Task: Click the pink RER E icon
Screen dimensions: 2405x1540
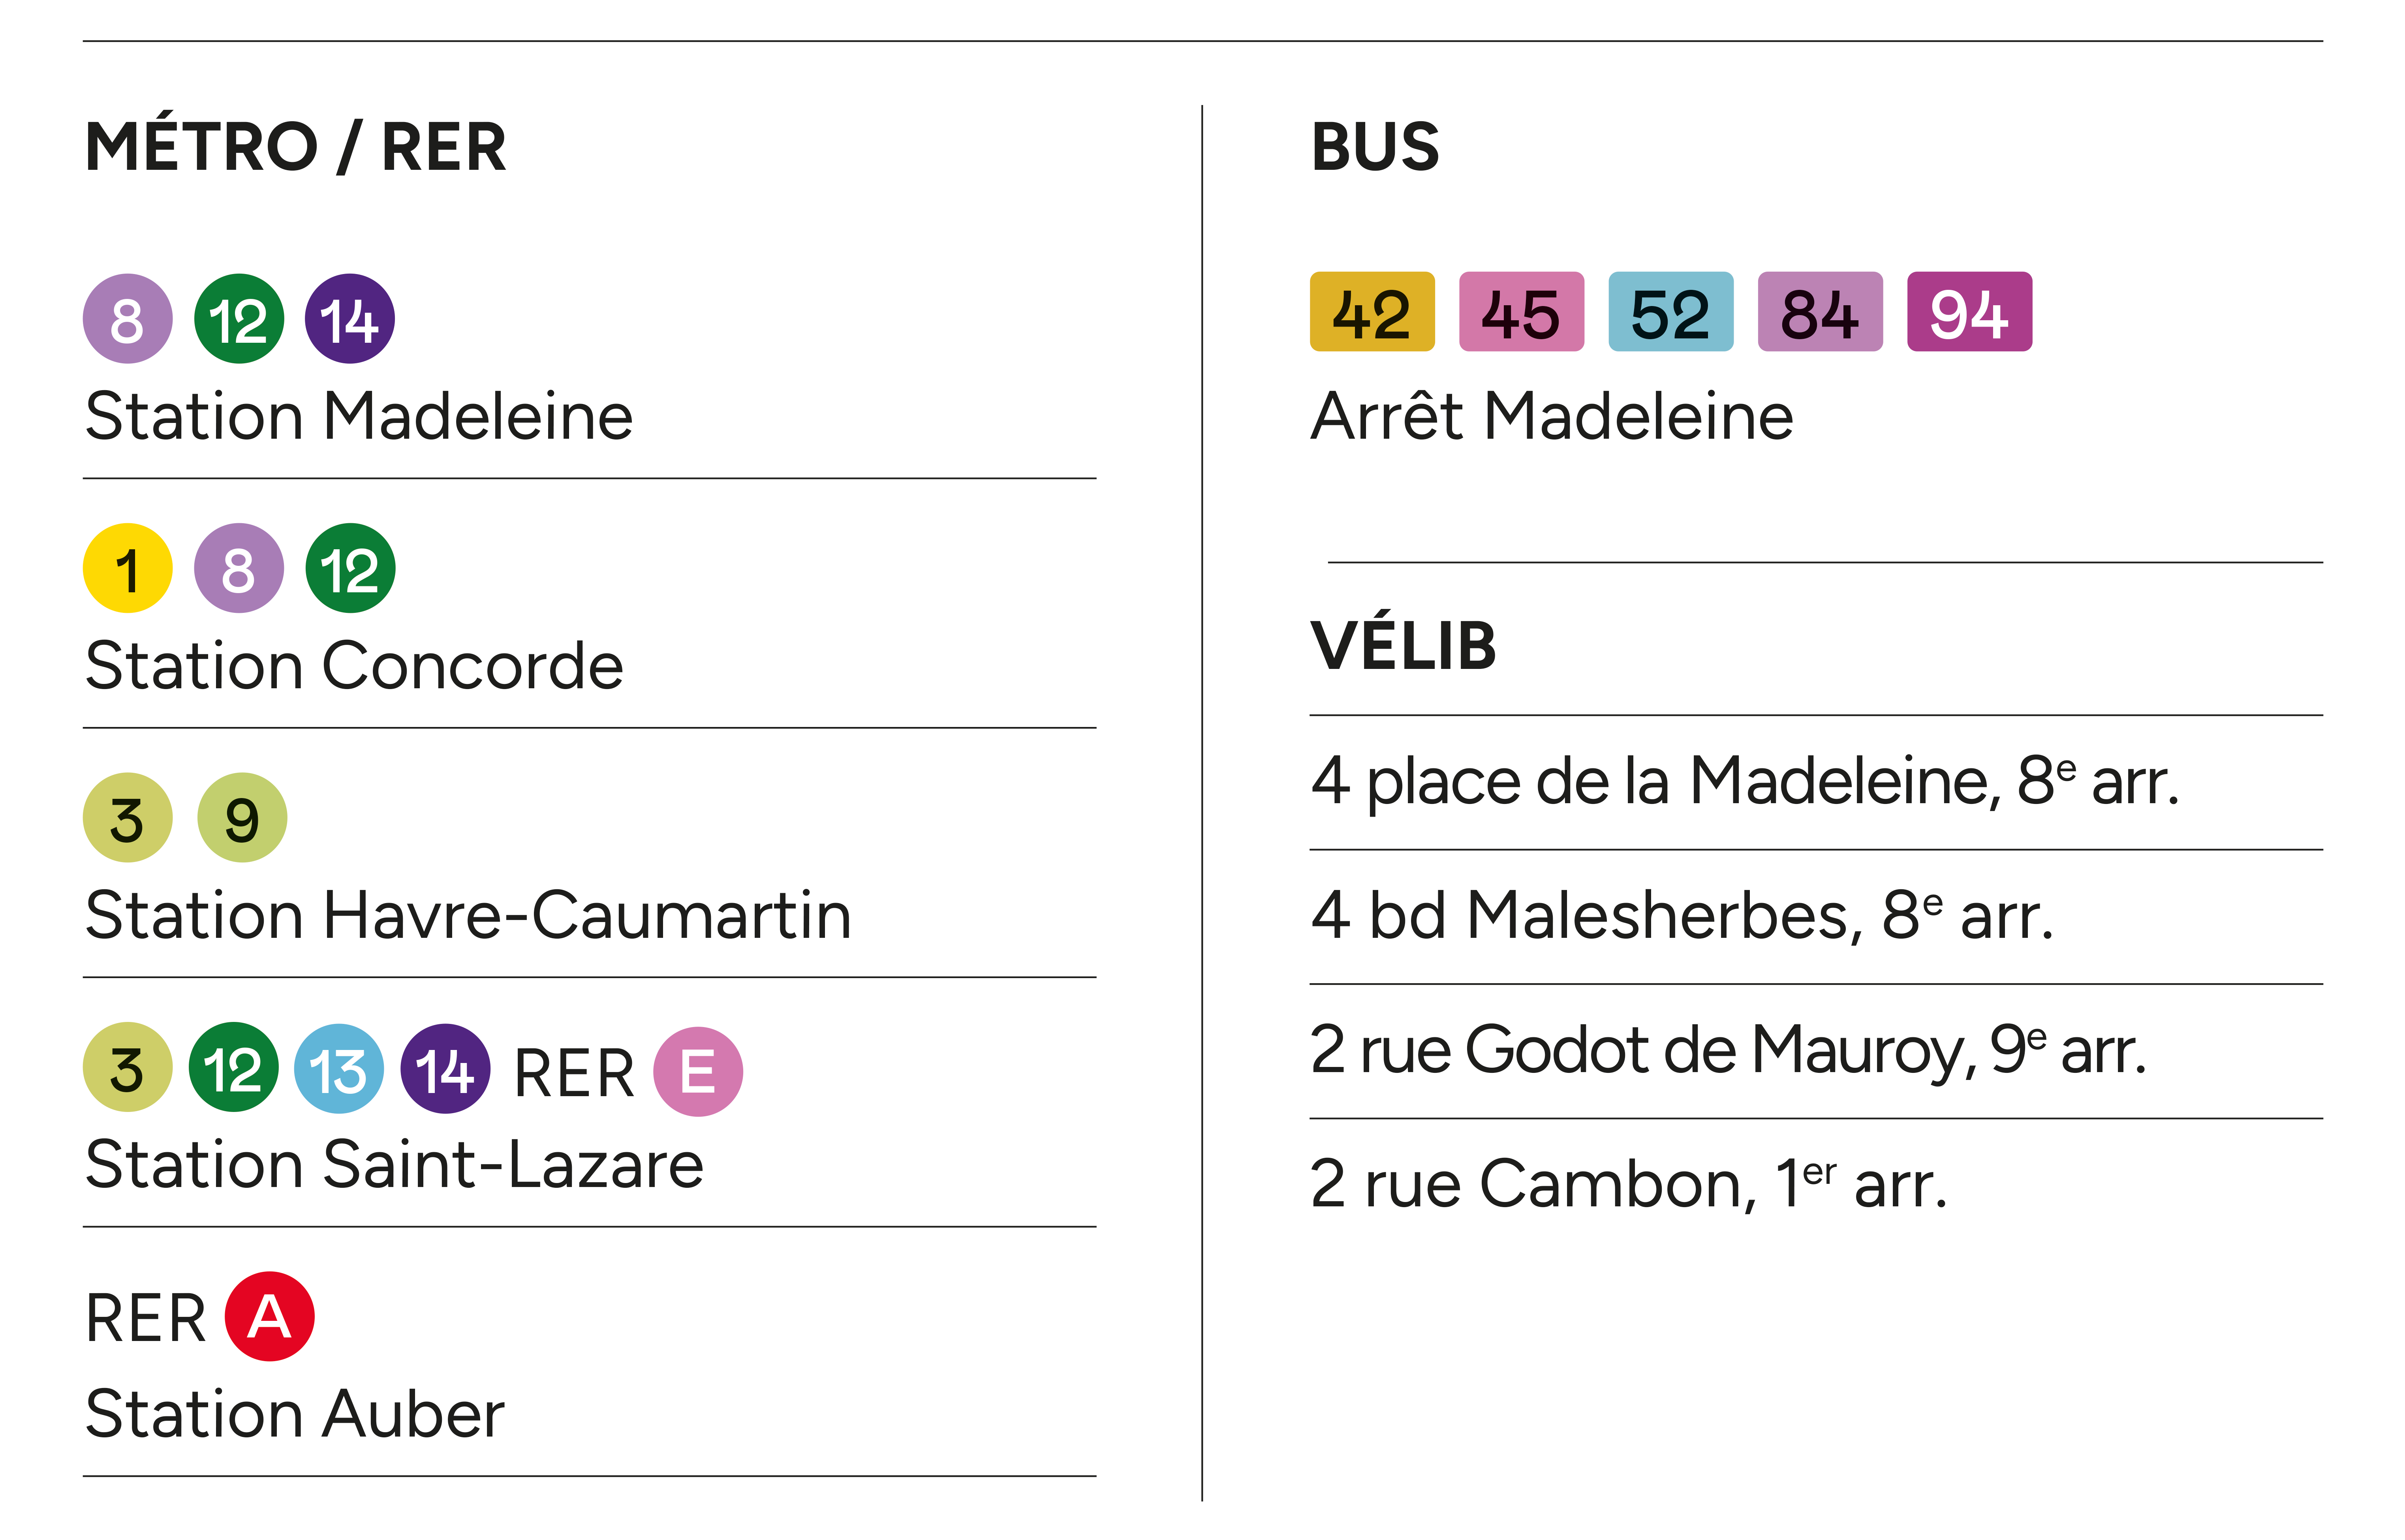Action: tap(698, 1071)
